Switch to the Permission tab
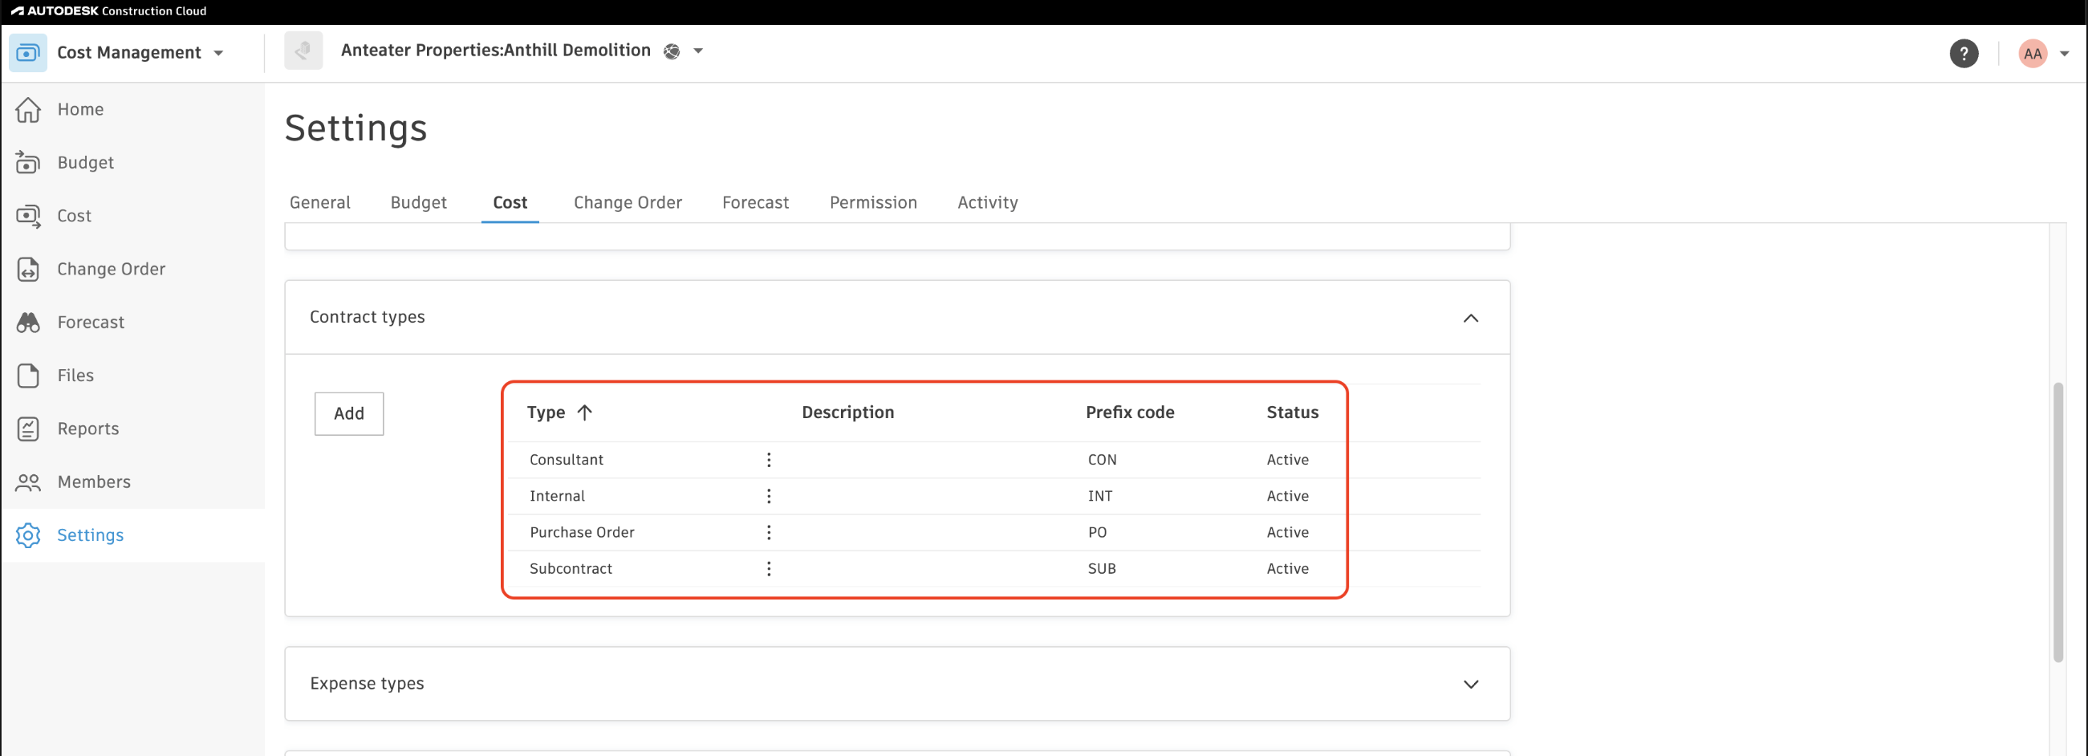Screen dimensions: 2088x756 pyautogui.click(x=873, y=202)
